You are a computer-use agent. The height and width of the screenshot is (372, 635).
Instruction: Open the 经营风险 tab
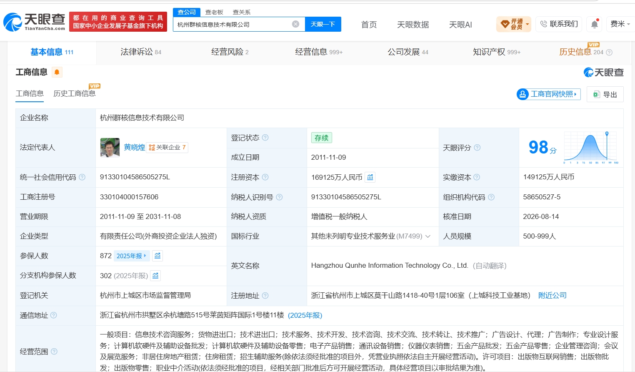coord(230,52)
